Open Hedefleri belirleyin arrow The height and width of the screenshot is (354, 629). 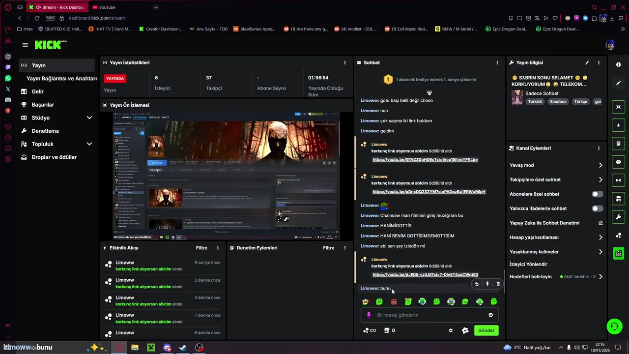600,277
